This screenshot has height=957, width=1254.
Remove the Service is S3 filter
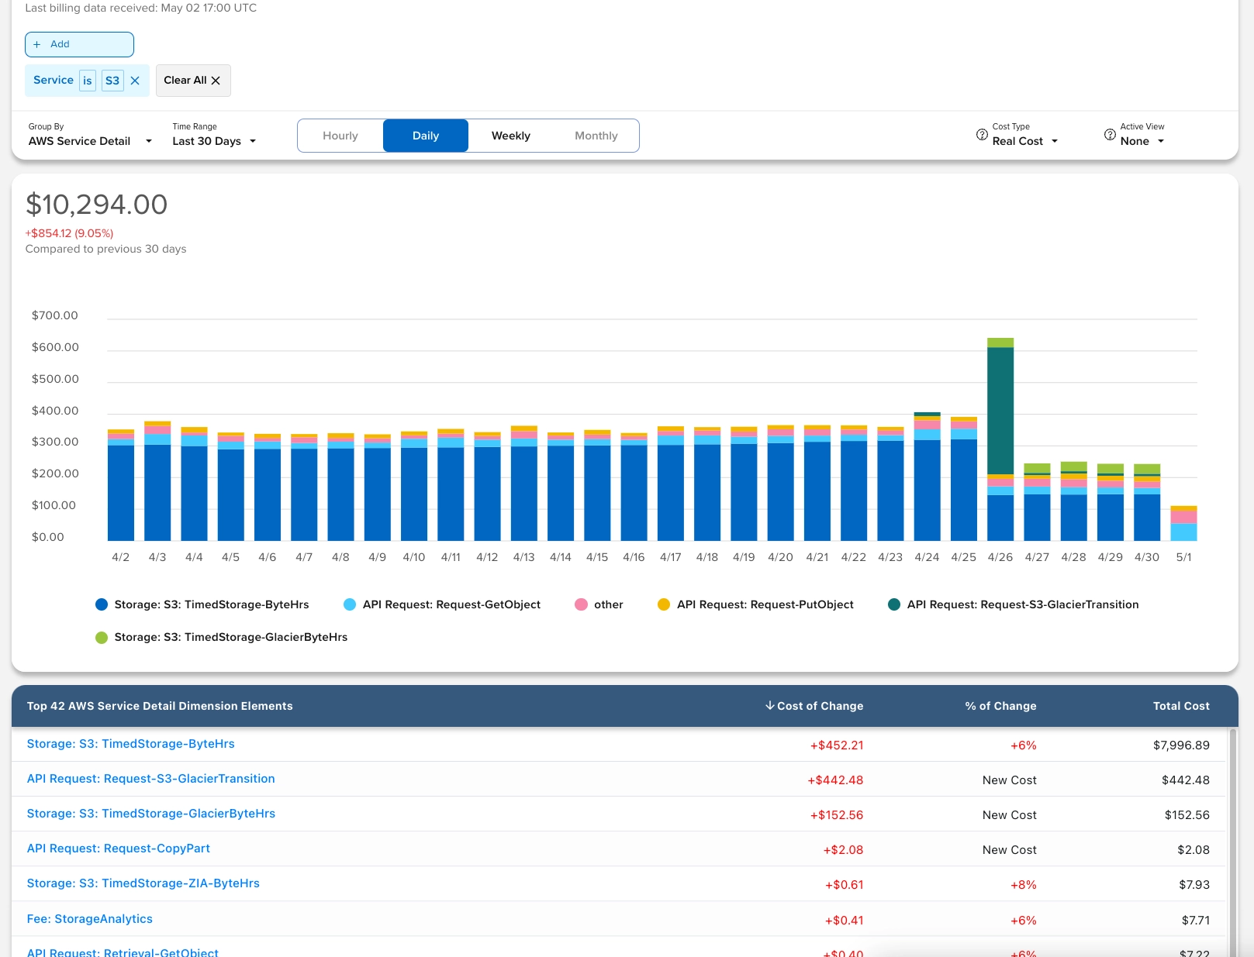[135, 81]
